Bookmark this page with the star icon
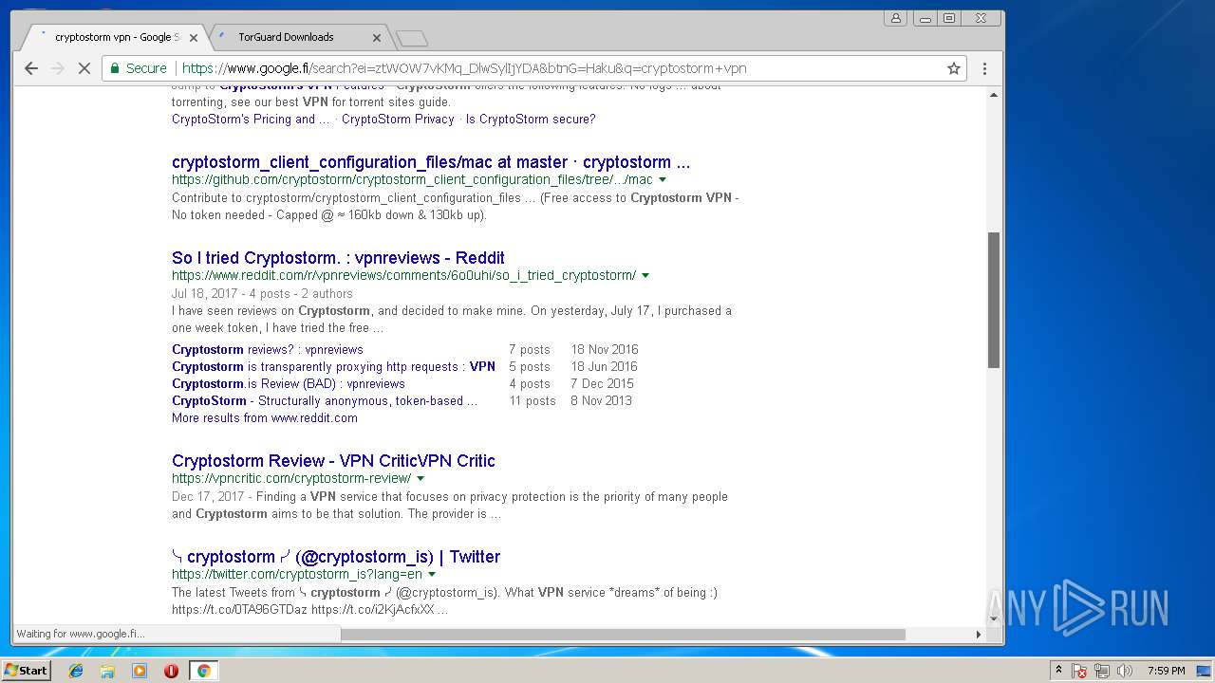 [954, 68]
